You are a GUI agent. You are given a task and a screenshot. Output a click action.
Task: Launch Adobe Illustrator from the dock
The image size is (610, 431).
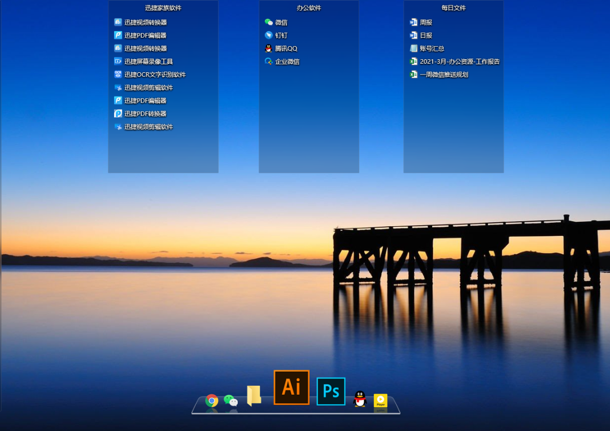pos(291,388)
